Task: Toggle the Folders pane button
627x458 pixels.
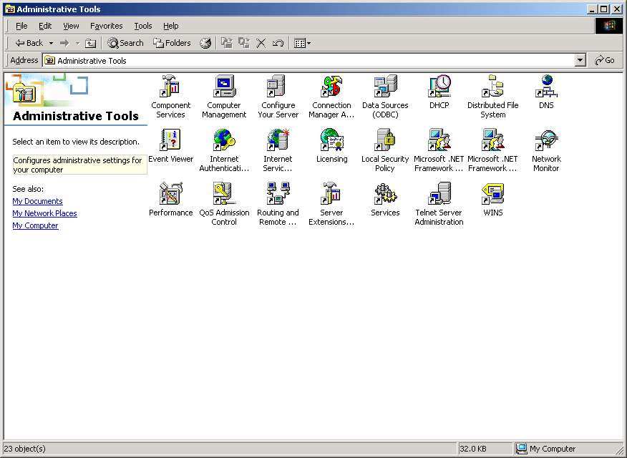Action: coord(172,43)
